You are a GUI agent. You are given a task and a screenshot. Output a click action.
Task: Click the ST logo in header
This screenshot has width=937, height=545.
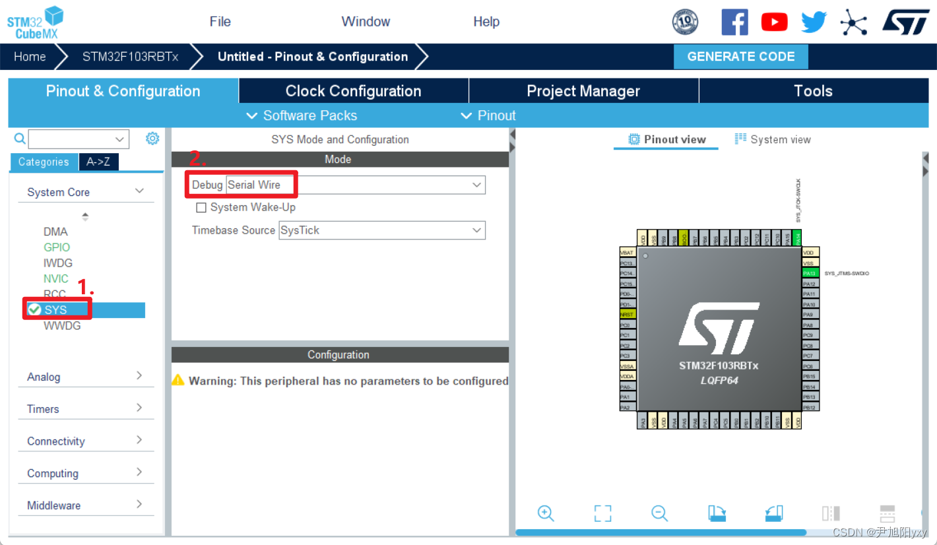tap(906, 21)
